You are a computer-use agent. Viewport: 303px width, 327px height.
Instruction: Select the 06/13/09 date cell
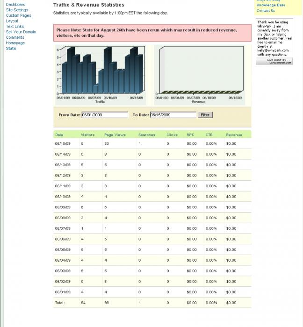point(63,165)
